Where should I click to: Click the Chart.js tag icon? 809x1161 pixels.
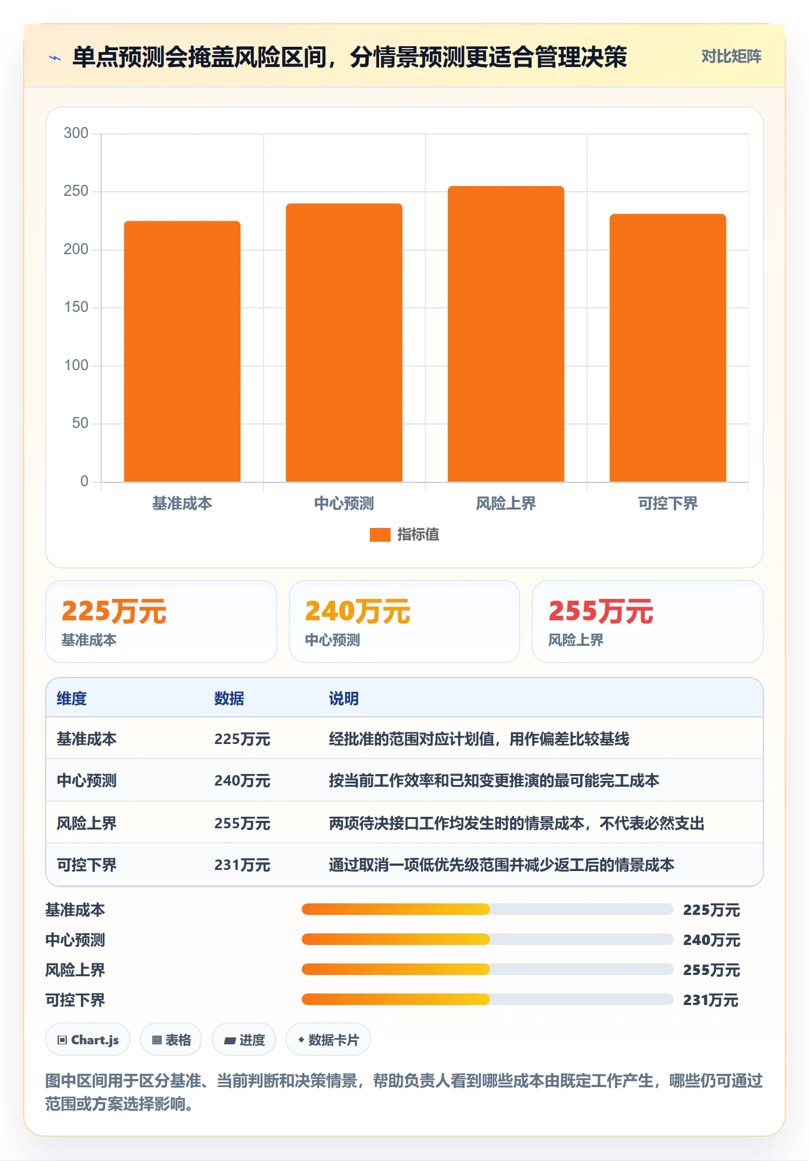click(x=62, y=1040)
